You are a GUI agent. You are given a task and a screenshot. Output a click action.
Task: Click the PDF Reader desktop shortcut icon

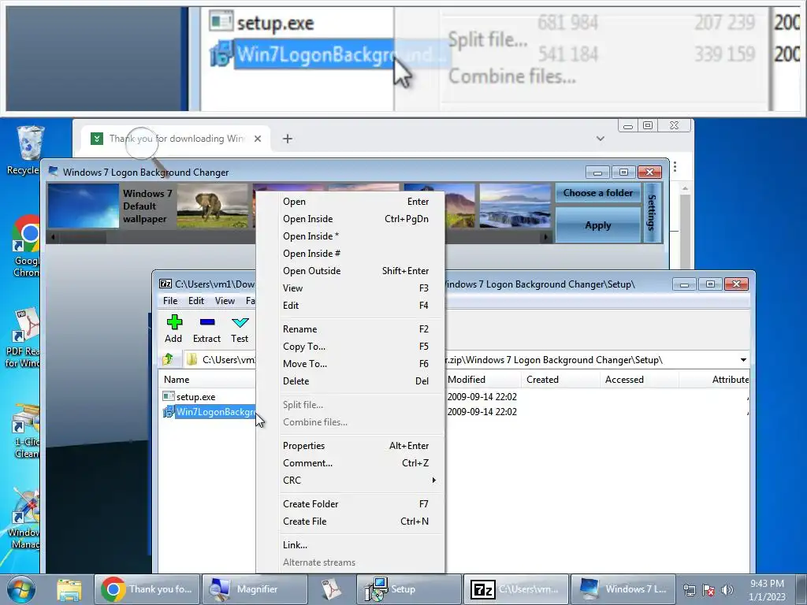[x=27, y=325]
